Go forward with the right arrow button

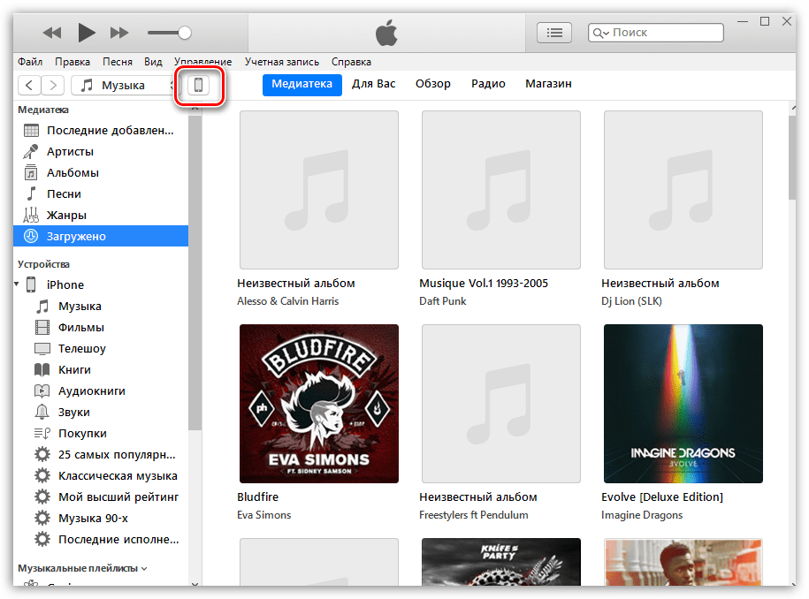pyautogui.click(x=53, y=85)
